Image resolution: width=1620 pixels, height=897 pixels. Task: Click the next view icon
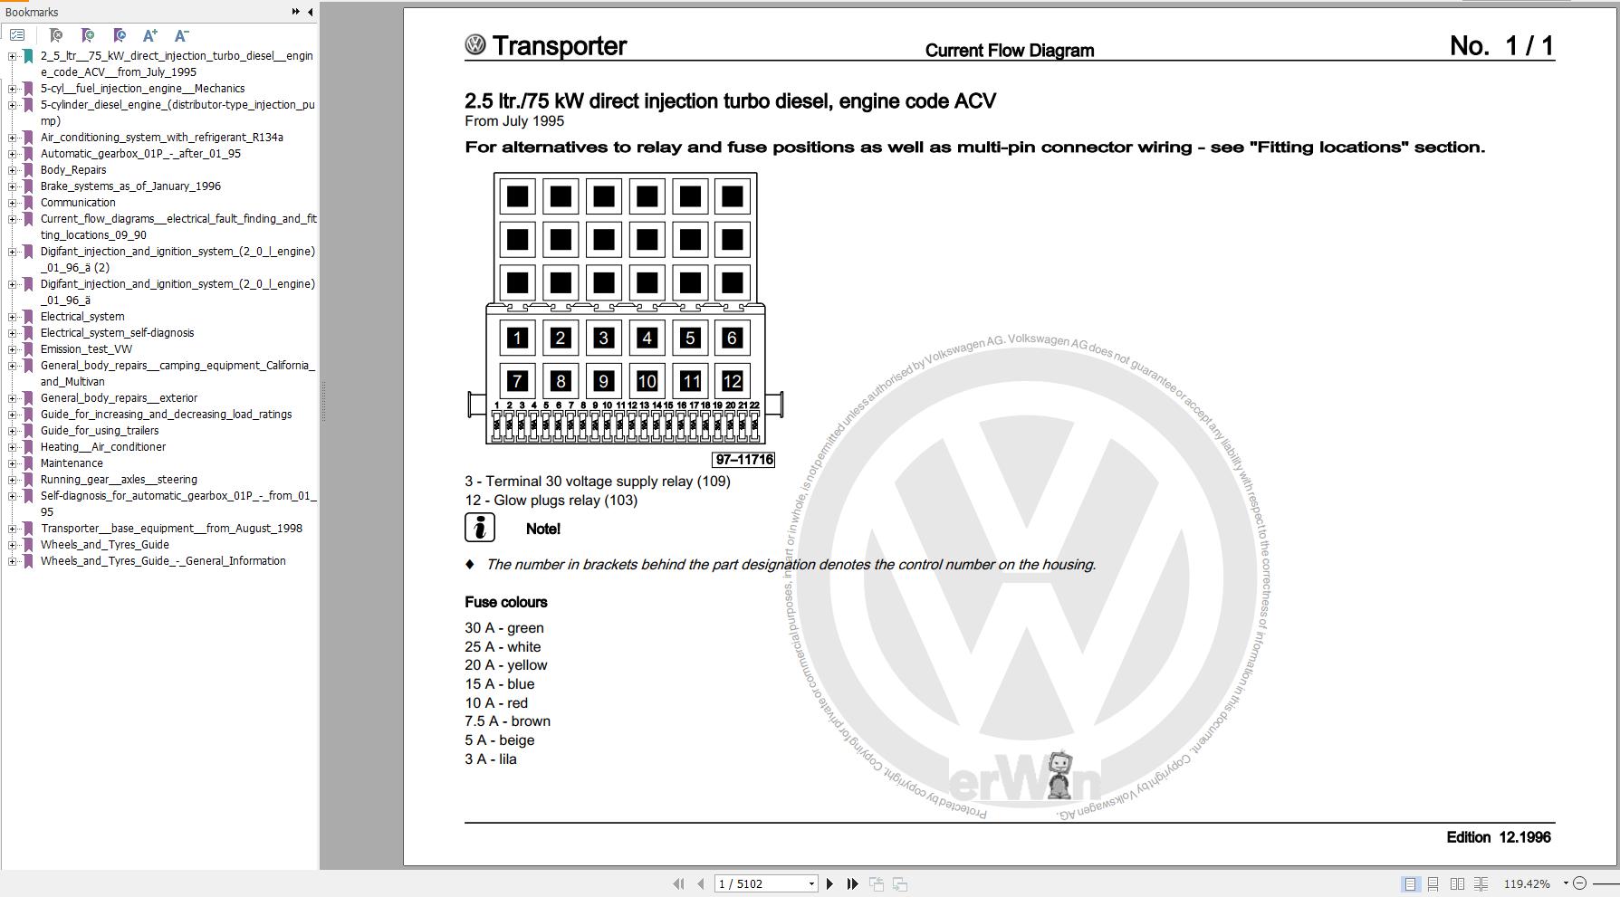[x=900, y=883]
